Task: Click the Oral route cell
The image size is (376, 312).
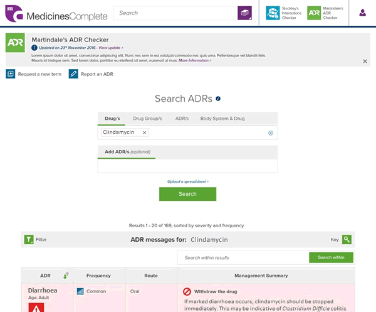Action: point(135,291)
